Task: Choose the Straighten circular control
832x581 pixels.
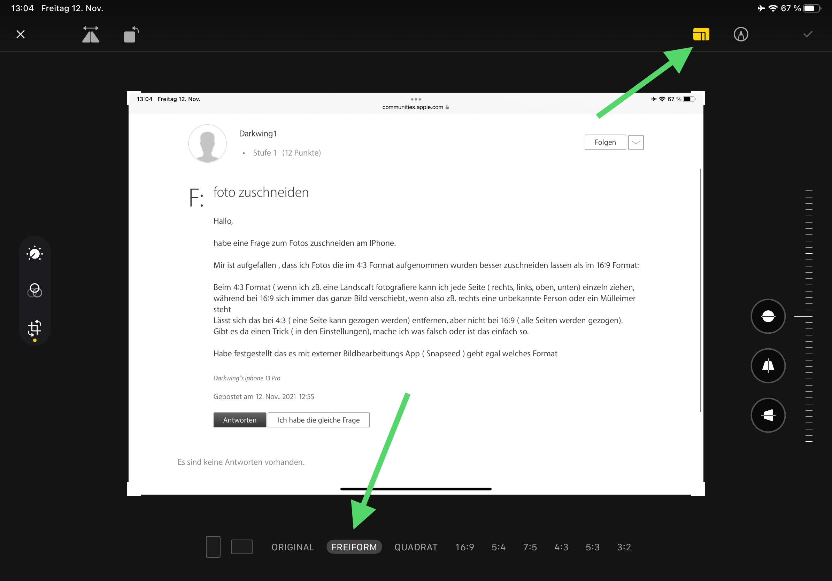Action: pyautogui.click(x=768, y=316)
